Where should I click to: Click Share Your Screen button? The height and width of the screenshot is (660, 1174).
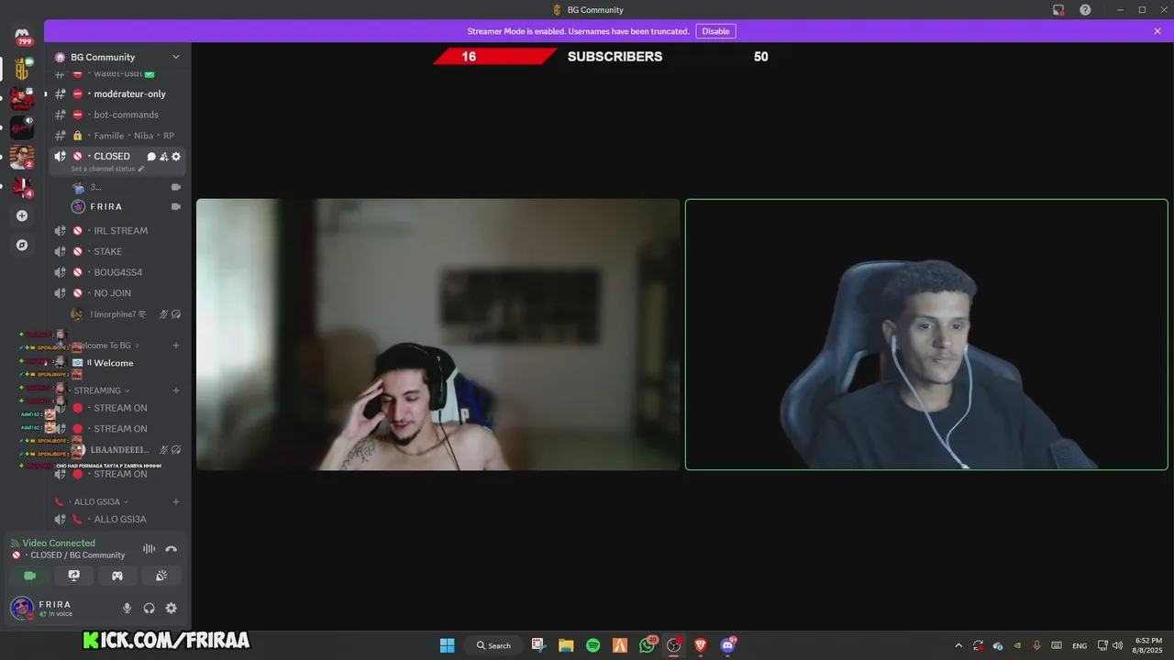pyautogui.click(x=73, y=576)
